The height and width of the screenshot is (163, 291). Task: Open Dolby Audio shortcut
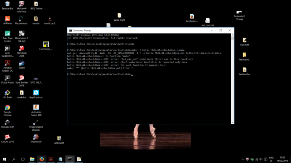7,79
